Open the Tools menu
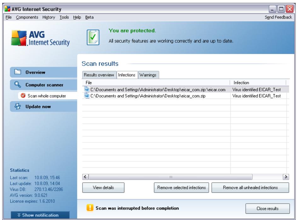 coord(64,17)
